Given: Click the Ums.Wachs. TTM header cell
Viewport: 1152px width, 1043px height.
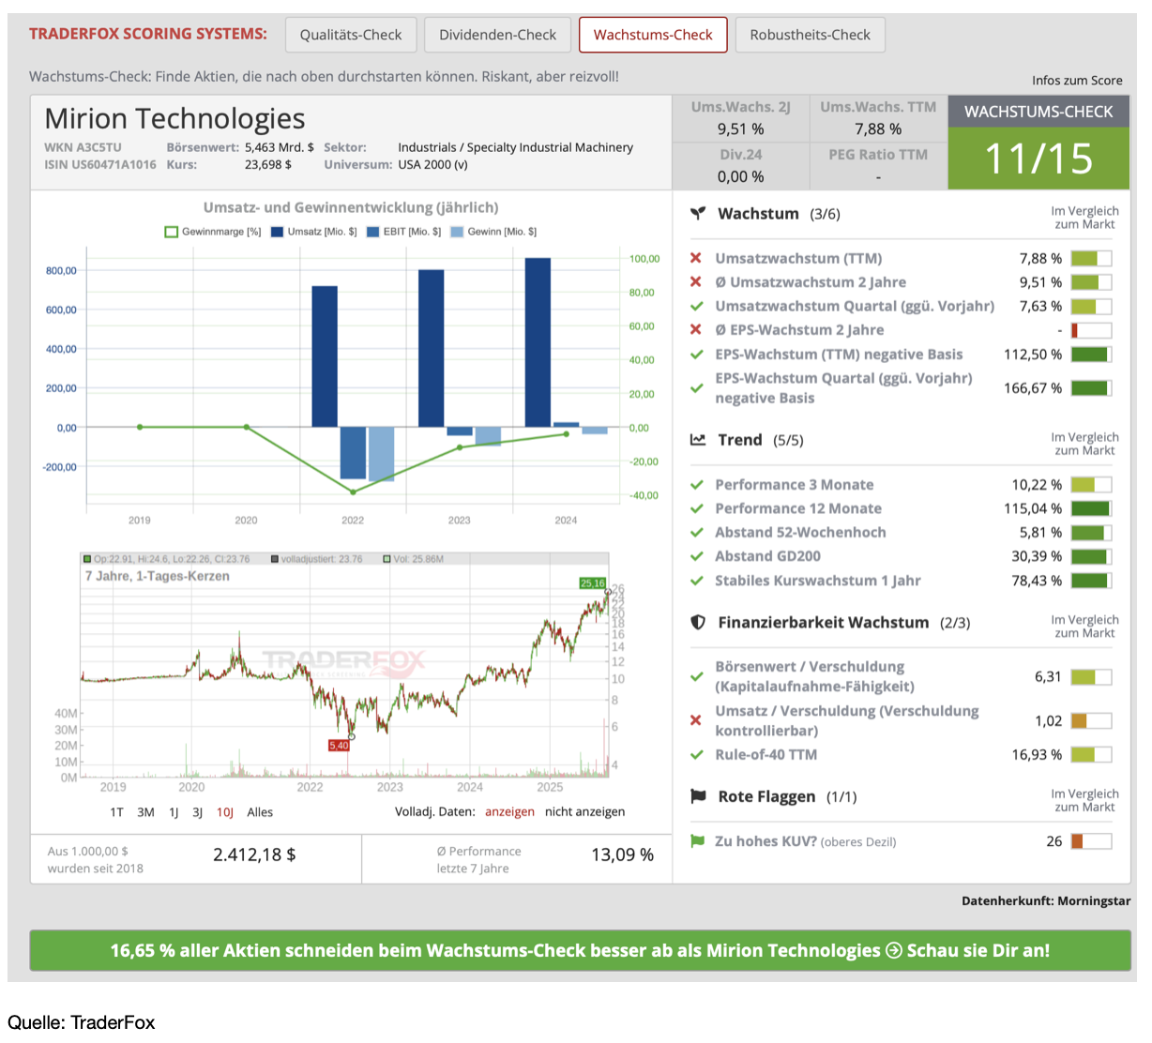Looking at the screenshot, I should [878, 107].
